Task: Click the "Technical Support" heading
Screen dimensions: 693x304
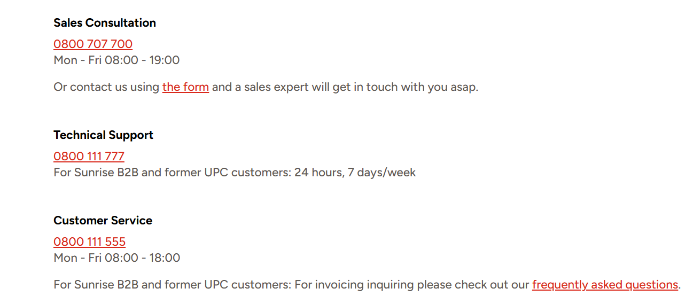Action: (103, 135)
